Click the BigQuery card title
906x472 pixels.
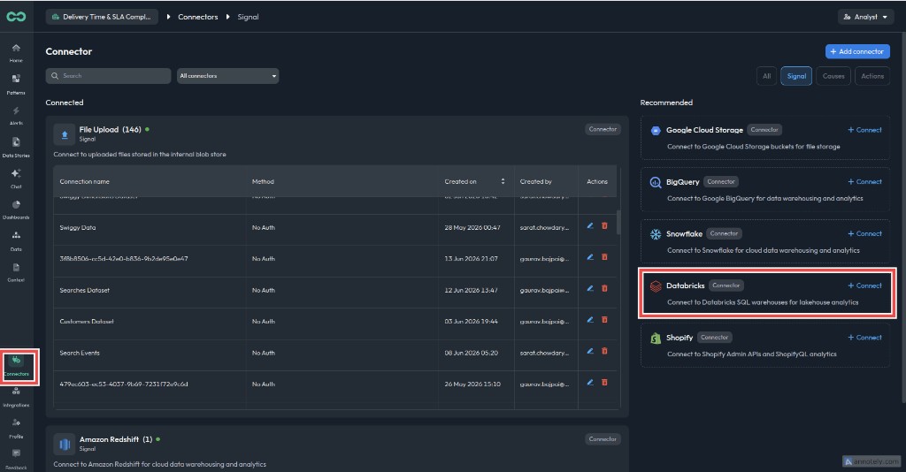(x=682, y=182)
